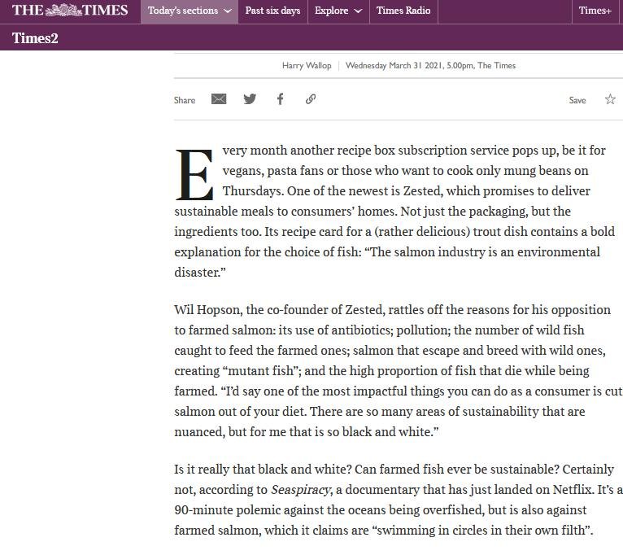623x555 pixels.
Task: Click the author name Harry Wallop
Action: pyautogui.click(x=307, y=65)
